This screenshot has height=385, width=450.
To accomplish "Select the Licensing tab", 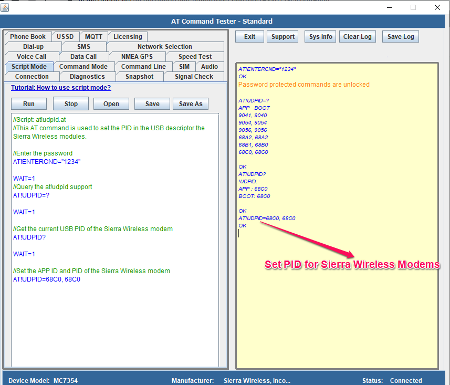I will (x=128, y=36).
